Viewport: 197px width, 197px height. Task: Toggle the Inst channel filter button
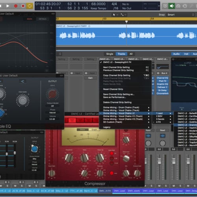(x=186, y=54)
